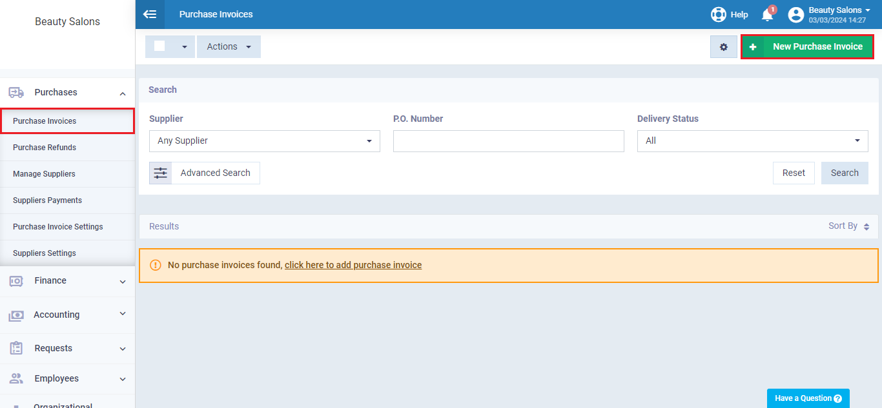The height and width of the screenshot is (408, 882).
Task: Collapse sidebar with the back-arrow menu icon
Action: pos(150,14)
